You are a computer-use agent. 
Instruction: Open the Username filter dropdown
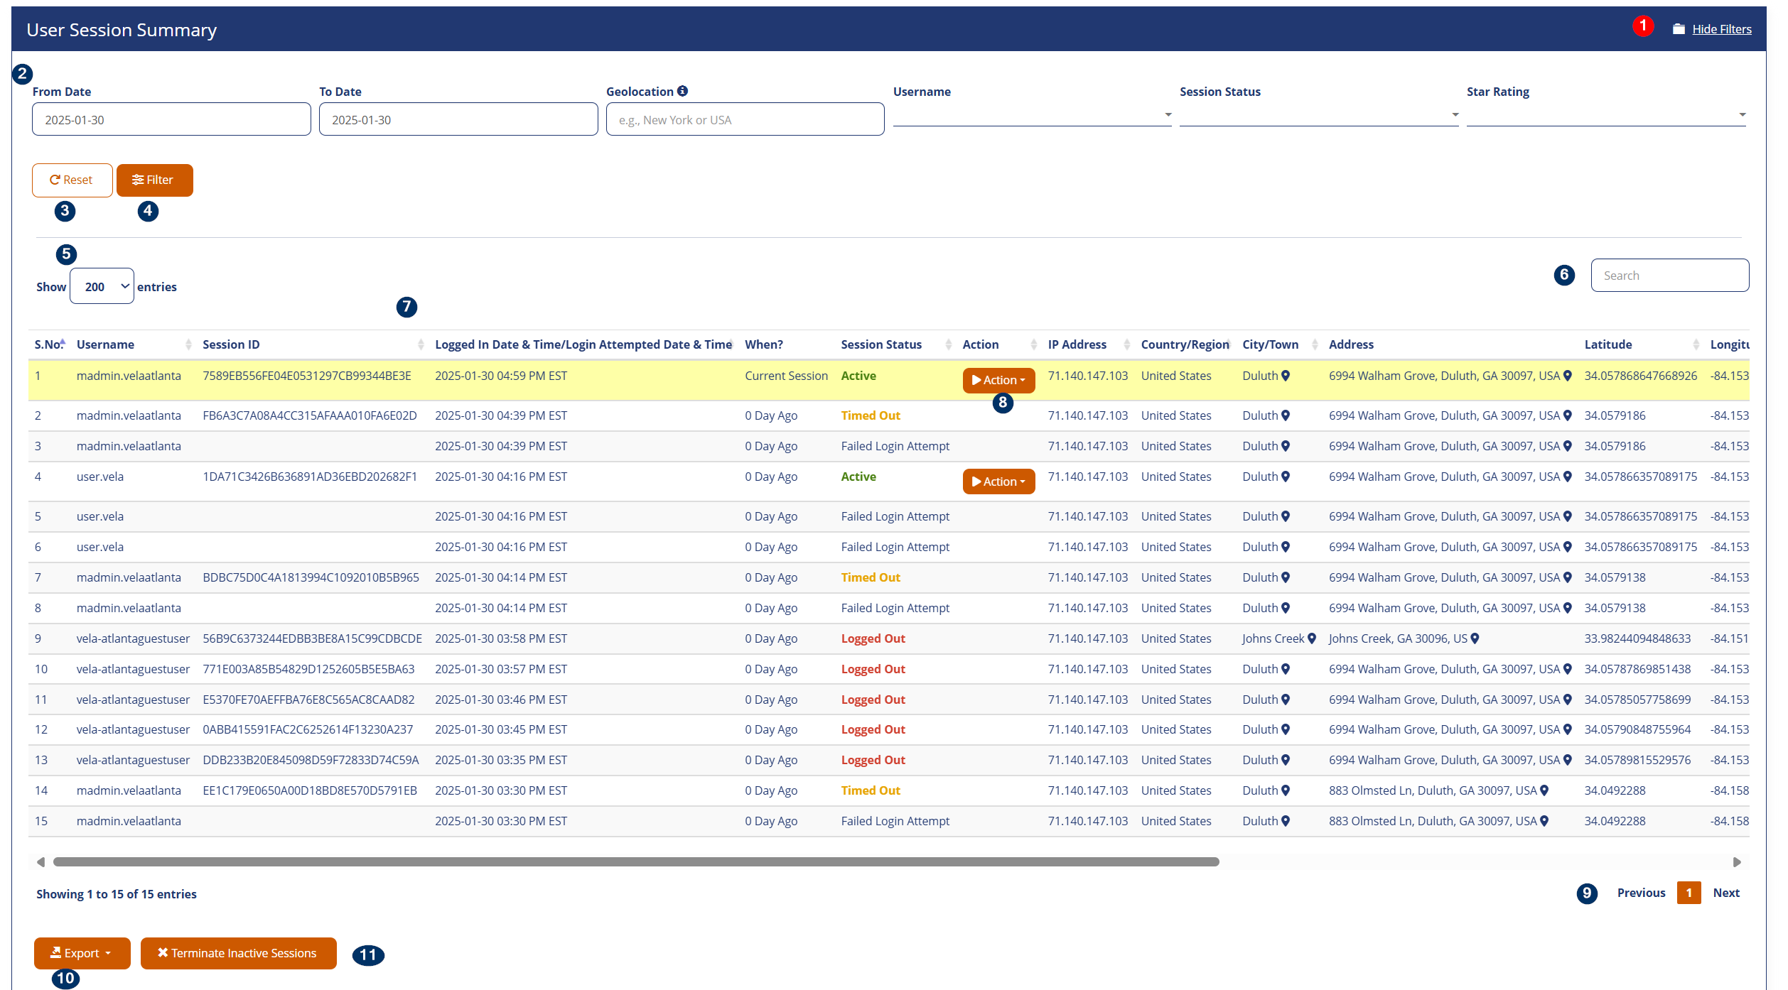click(1032, 114)
